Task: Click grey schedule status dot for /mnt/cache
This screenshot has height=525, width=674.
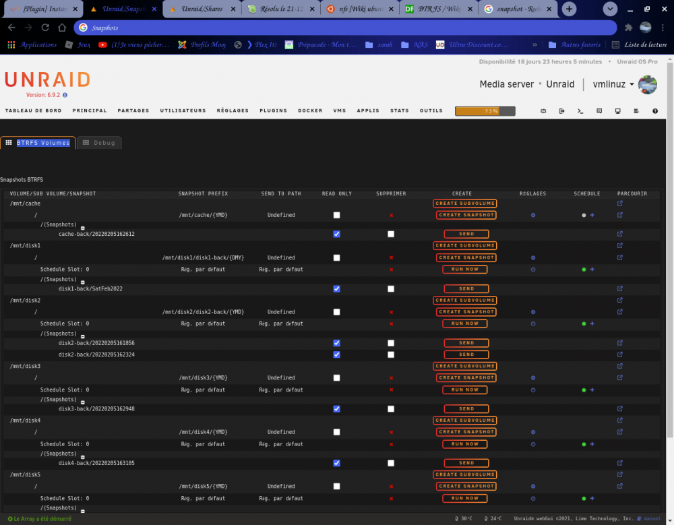Action: tap(584, 215)
